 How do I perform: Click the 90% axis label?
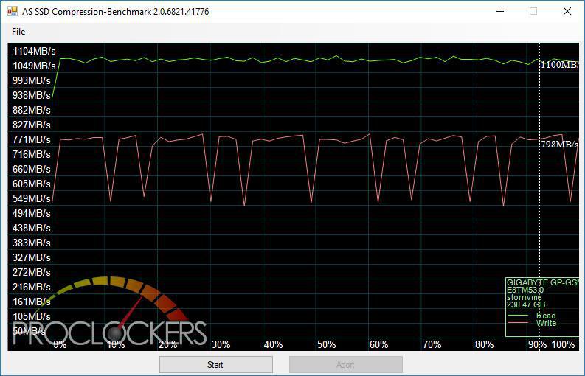coord(537,344)
